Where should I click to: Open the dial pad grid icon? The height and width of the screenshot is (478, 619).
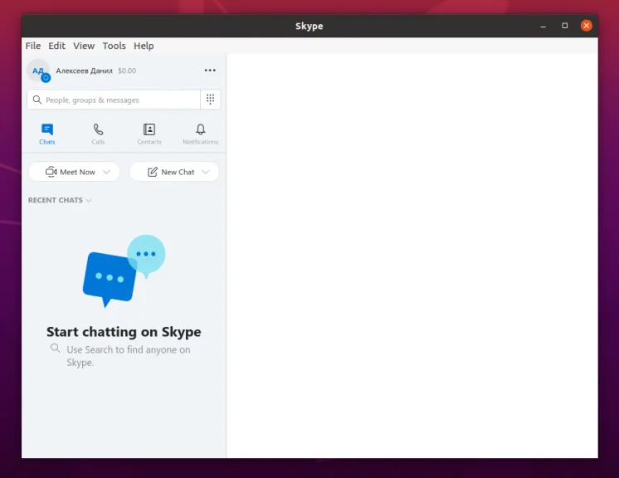pos(211,99)
